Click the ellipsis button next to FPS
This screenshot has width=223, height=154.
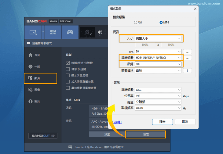pos(187,52)
